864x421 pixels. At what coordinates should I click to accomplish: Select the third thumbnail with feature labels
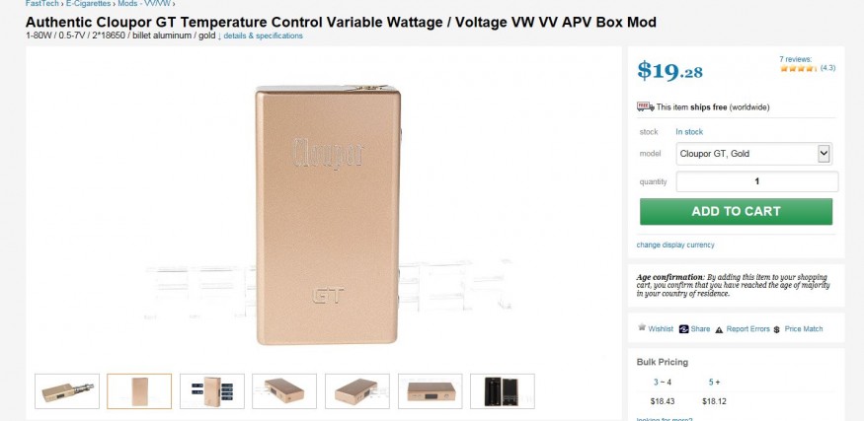pos(212,391)
